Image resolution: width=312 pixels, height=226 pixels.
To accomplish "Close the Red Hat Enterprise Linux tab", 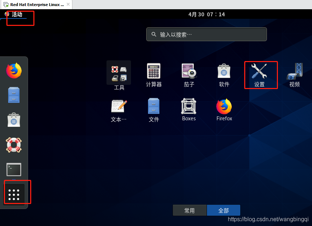I will 68,4.
